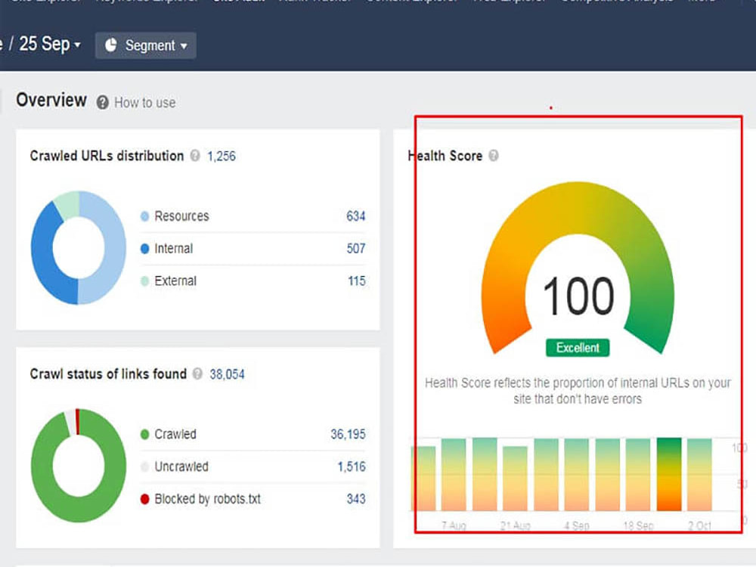Click help icon next to Crawled URLs distribution
The height and width of the screenshot is (567, 756).
(x=195, y=156)
